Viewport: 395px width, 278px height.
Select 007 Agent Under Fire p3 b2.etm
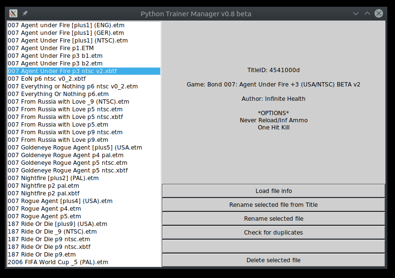84,64
